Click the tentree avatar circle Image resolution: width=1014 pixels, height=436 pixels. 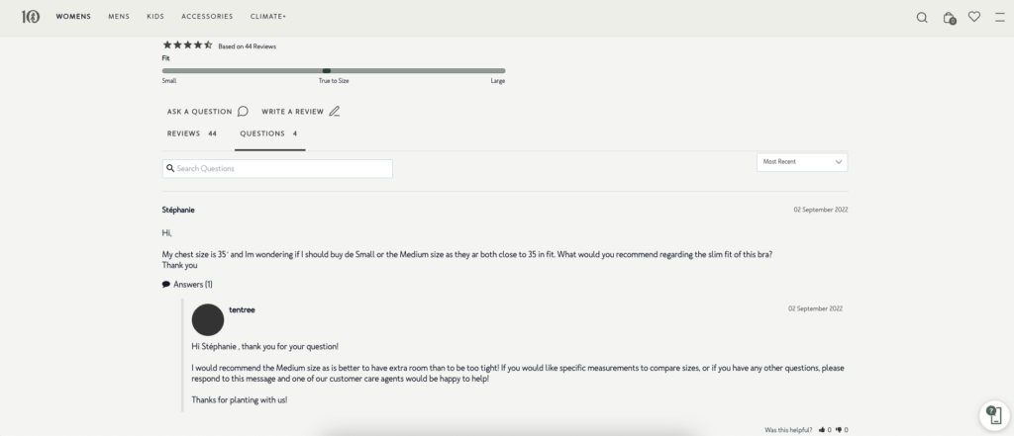(x=207, y=319)
